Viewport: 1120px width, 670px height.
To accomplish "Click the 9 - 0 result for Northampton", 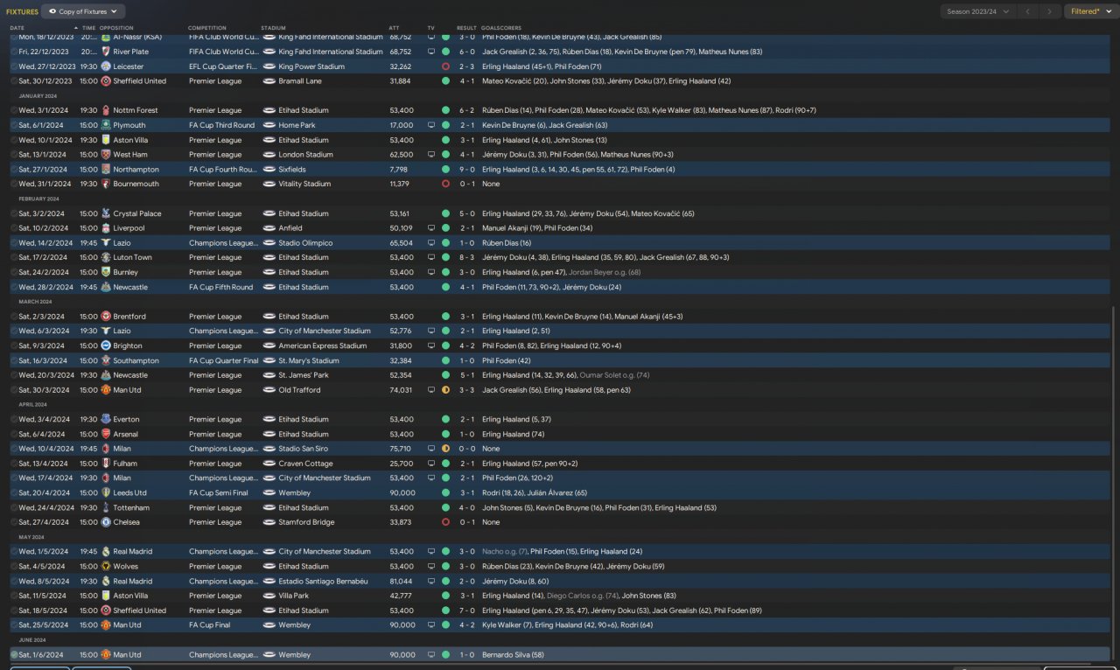I will (x=465, y=170).
